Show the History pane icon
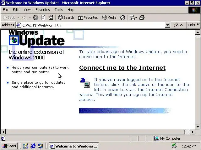201x150 pixels. coord(123,17)
